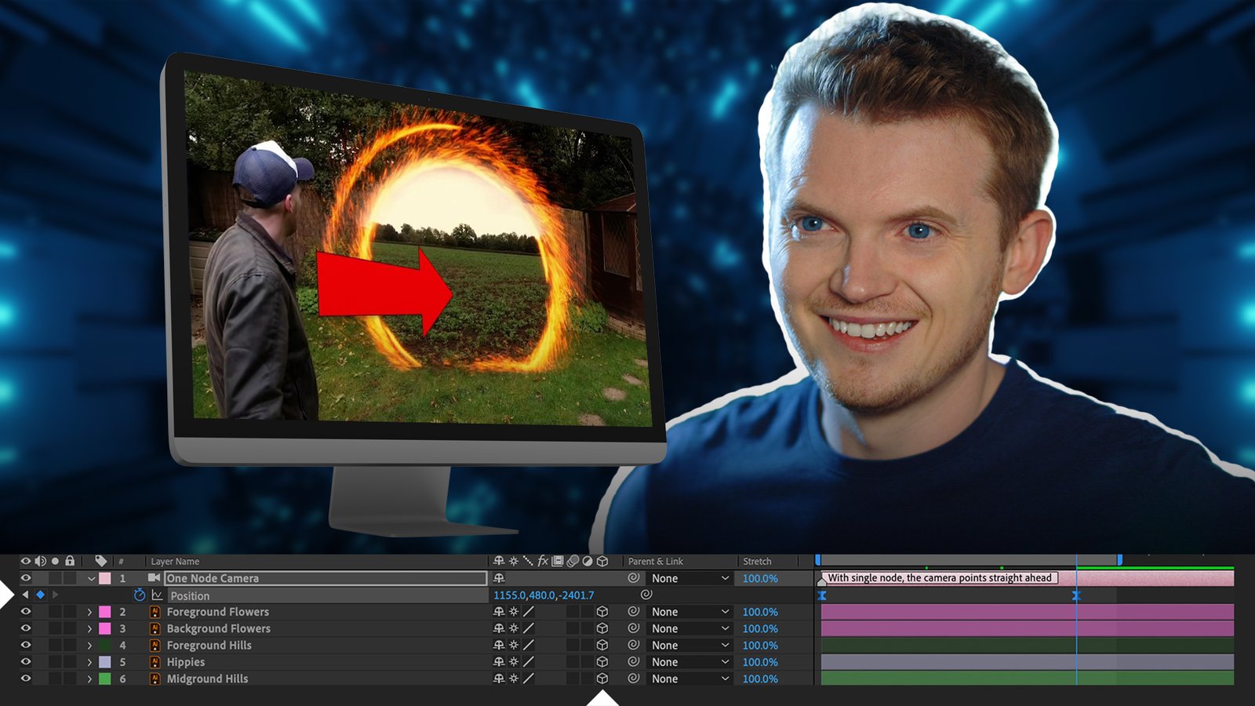This screenshot has height=706, width=1255.
Task: Click the Stretch value for Midground Hills
Action: (x=759, y=679)
